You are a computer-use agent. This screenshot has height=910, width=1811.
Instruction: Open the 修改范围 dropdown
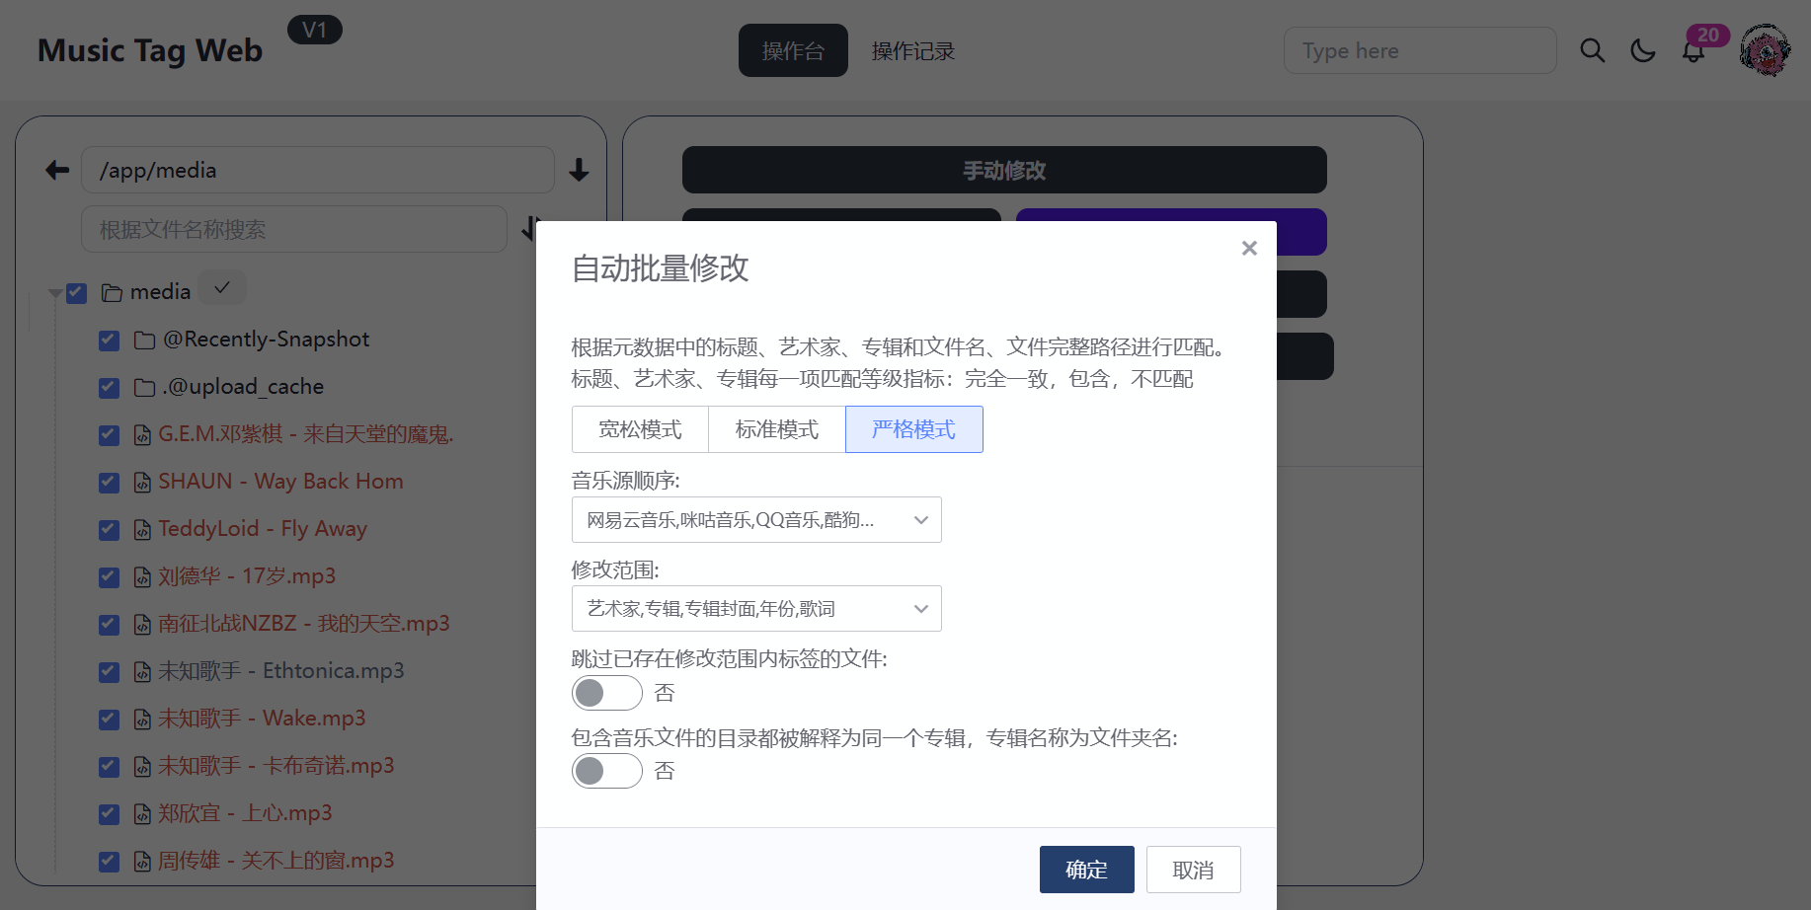point(756,608)
